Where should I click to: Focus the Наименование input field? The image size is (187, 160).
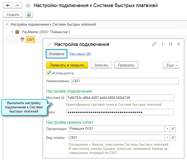coord(125,81)
